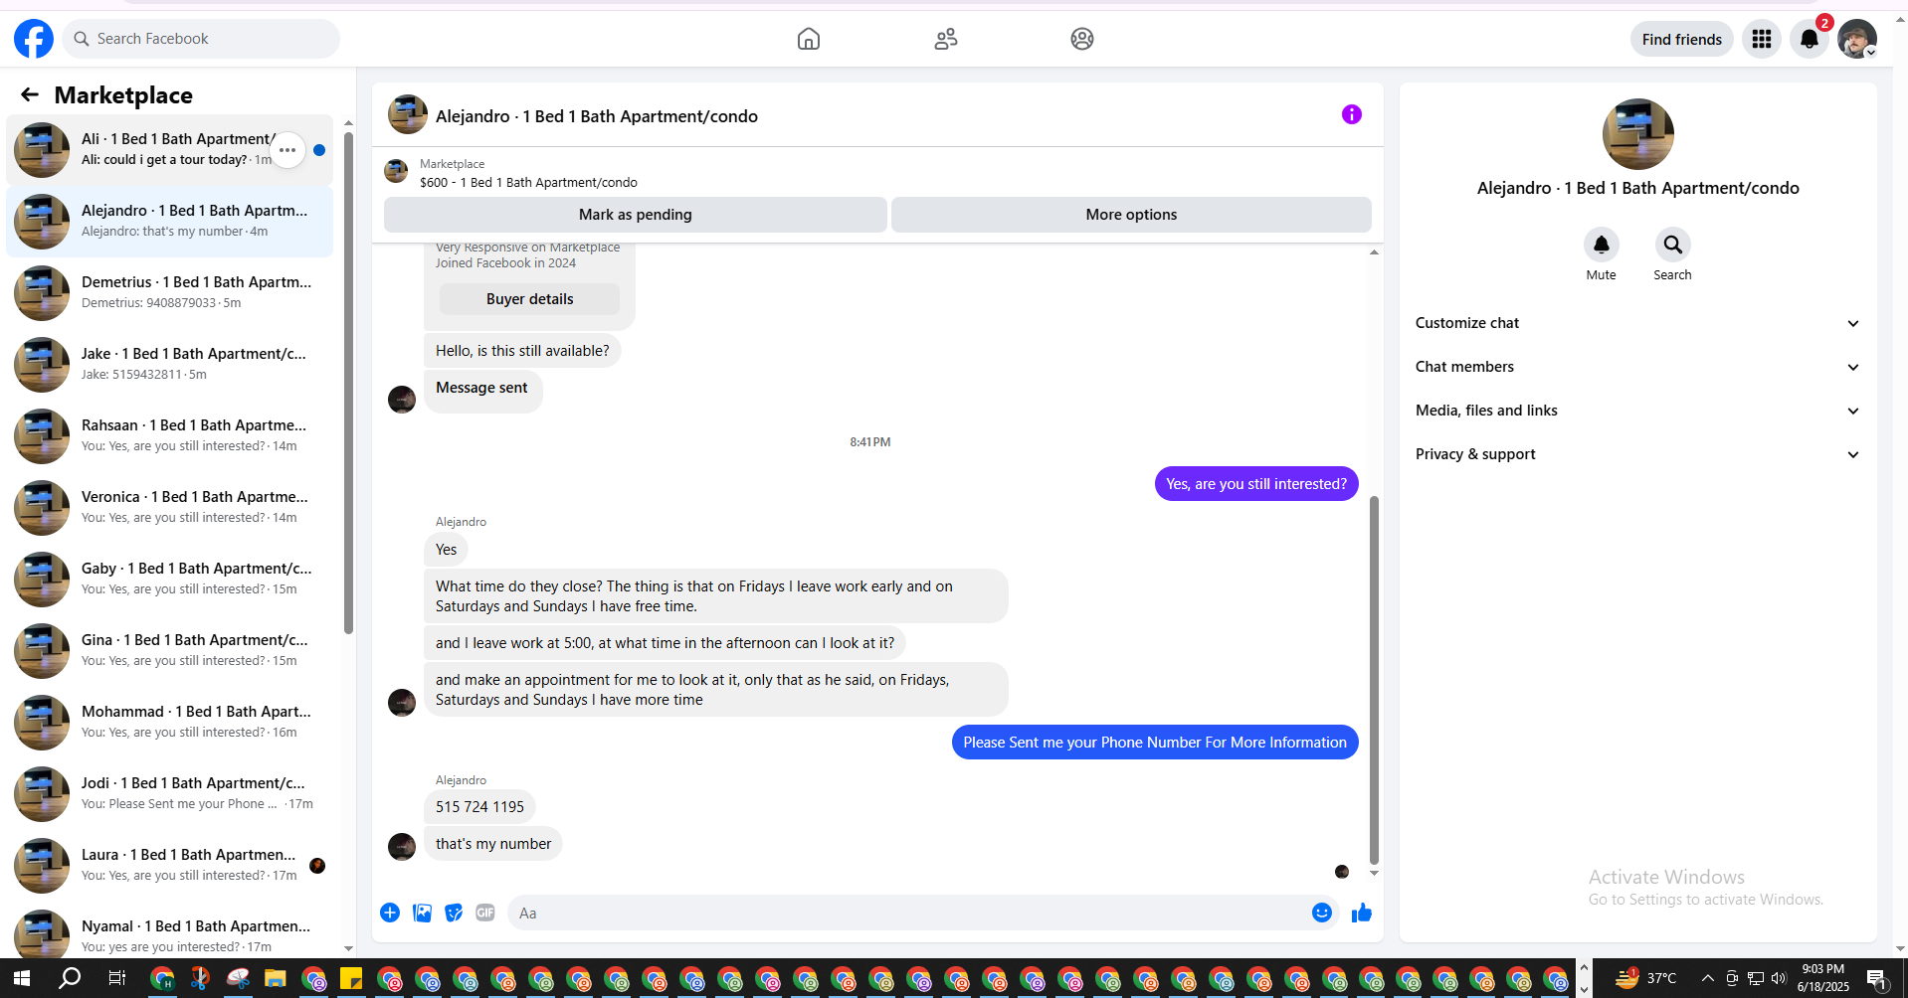
Task: Open conversation information icon in chat header
Action: coord(1352,114)
